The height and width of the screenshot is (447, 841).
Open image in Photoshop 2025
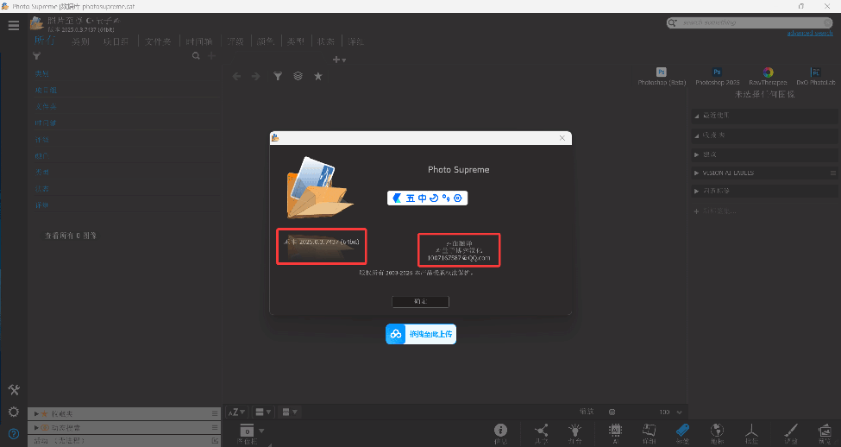pos(717,76)
